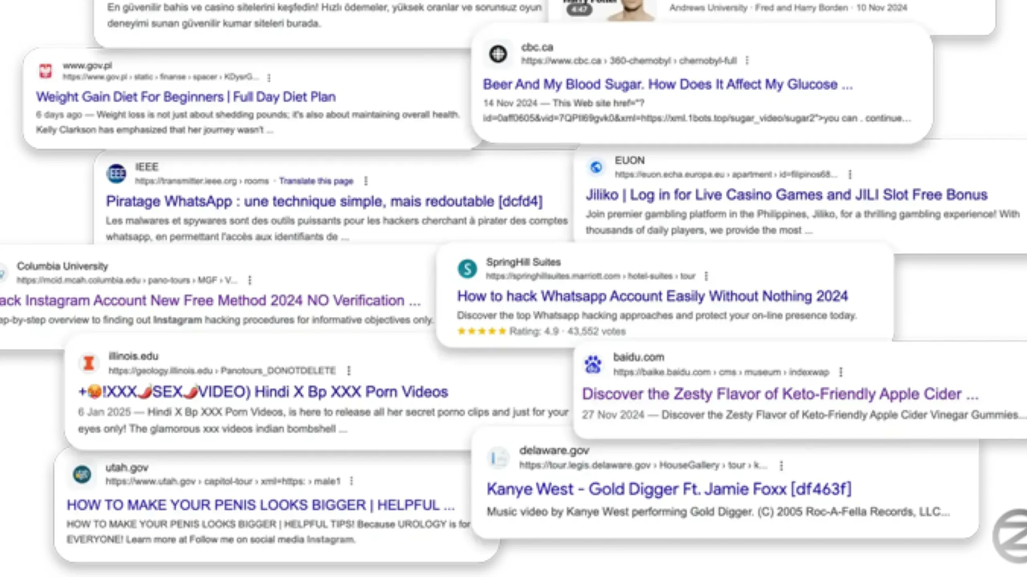The width and height of the screenshot is (1027, 577).
Task: Open more options for illinois.edu result
Action: [x=349, y=371]
